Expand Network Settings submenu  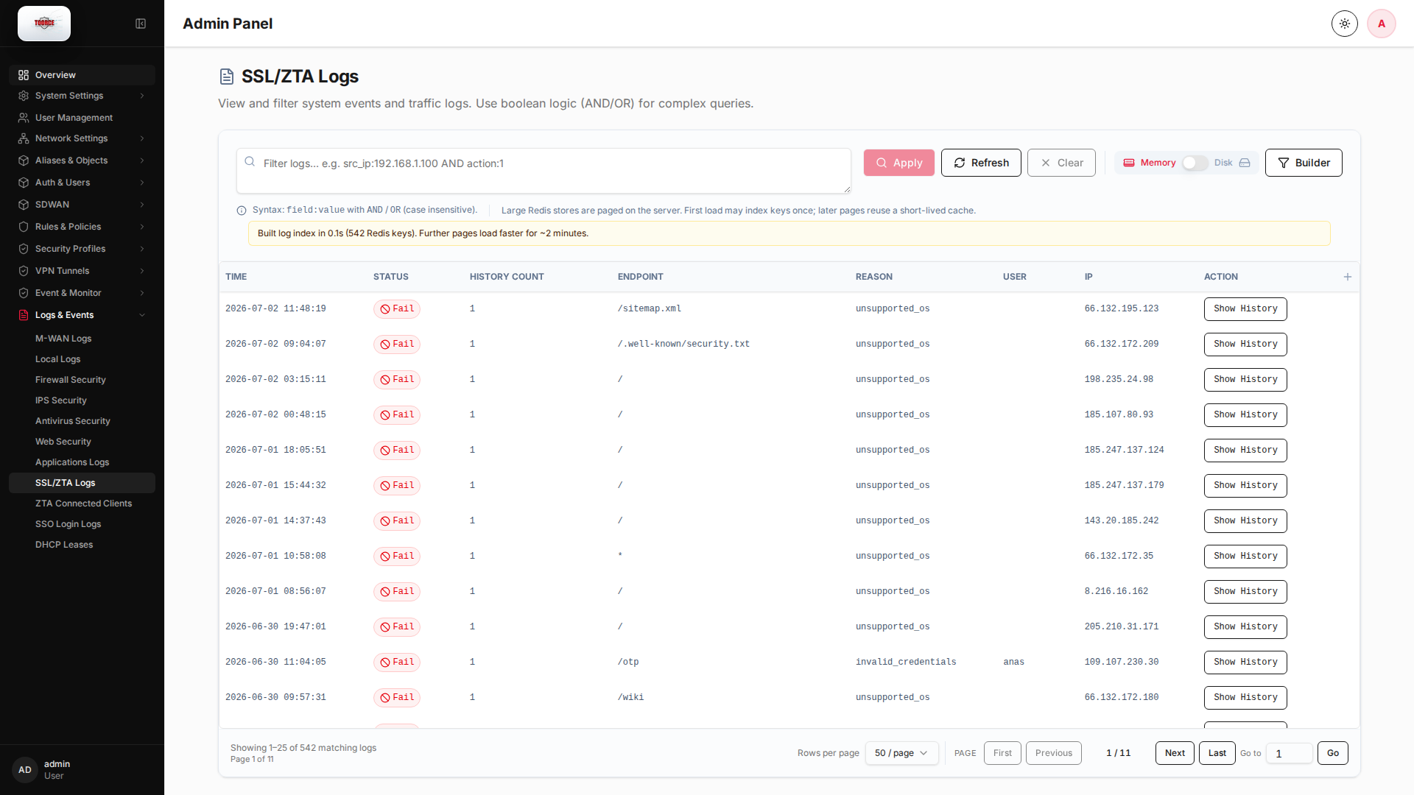142,138
